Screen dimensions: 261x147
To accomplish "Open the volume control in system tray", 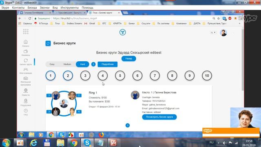I will coord(225,143).
